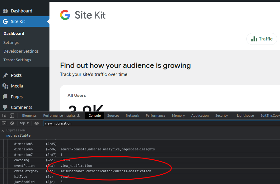Focus the console filter field with view_notification

(161, 123)
